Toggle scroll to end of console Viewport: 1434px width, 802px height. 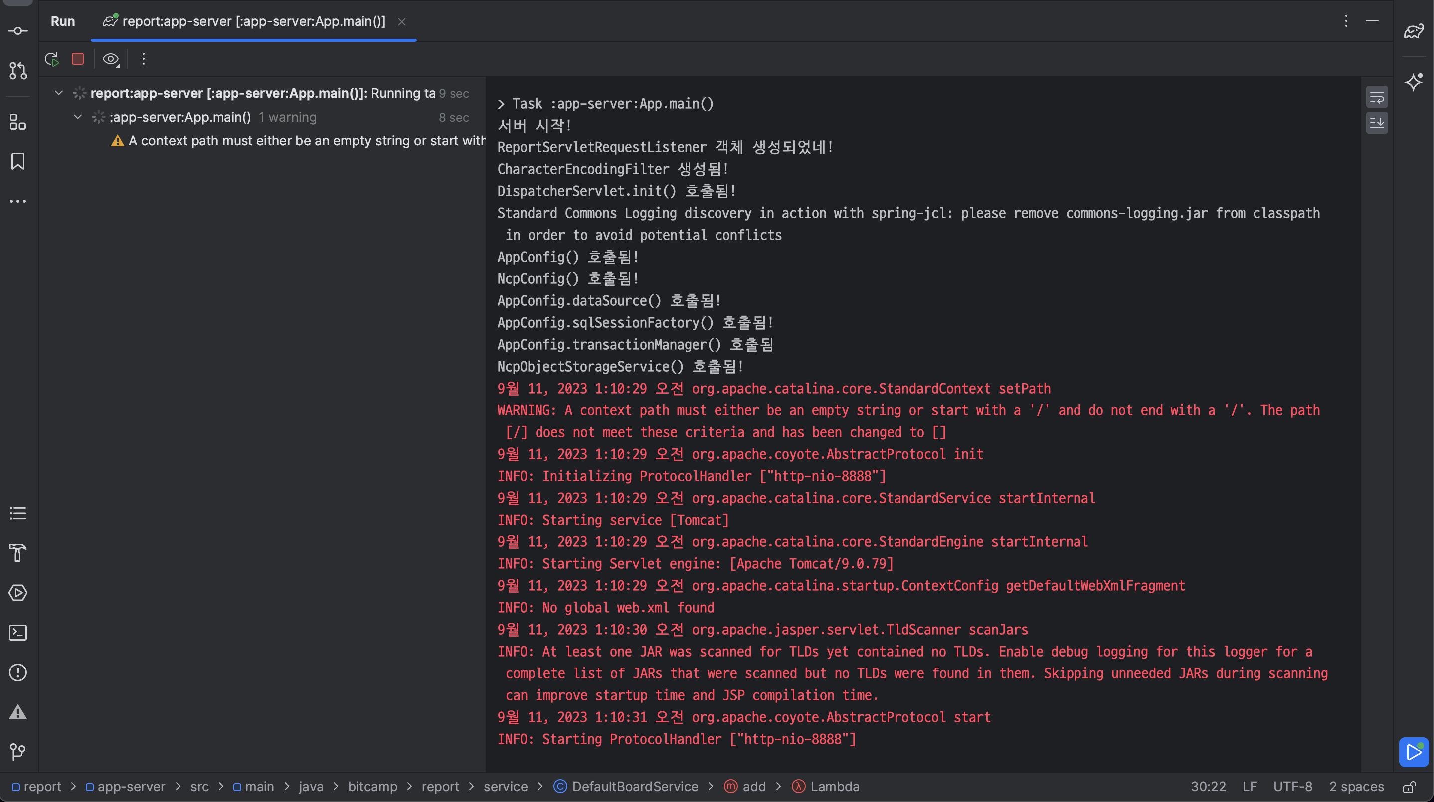coord(1377,123)
